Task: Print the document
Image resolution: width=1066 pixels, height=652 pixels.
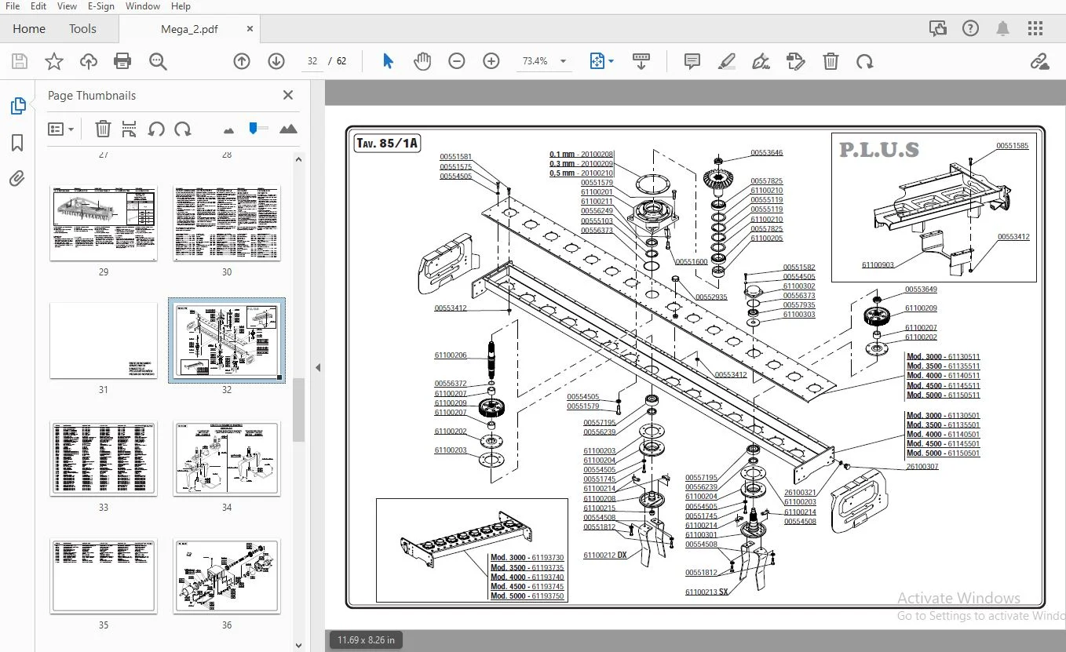Action: pos(122,61)
